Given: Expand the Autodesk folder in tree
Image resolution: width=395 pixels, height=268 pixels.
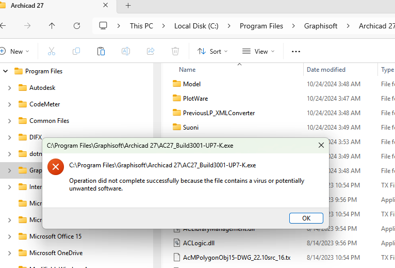Looking at the screenshot, I should coord(10,88).
